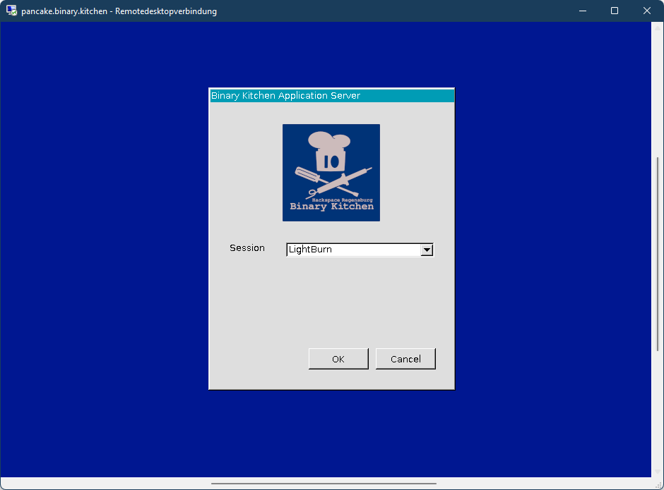The width and height of the screenshot is (664, 490).
Task: Click the pancake.binary.kitchen window title text
Action: (x=119, y=11)
